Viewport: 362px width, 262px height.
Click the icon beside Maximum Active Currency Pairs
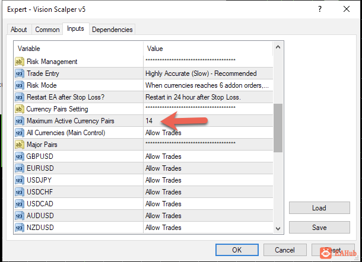pyautogui.click(x=20, y=121)
